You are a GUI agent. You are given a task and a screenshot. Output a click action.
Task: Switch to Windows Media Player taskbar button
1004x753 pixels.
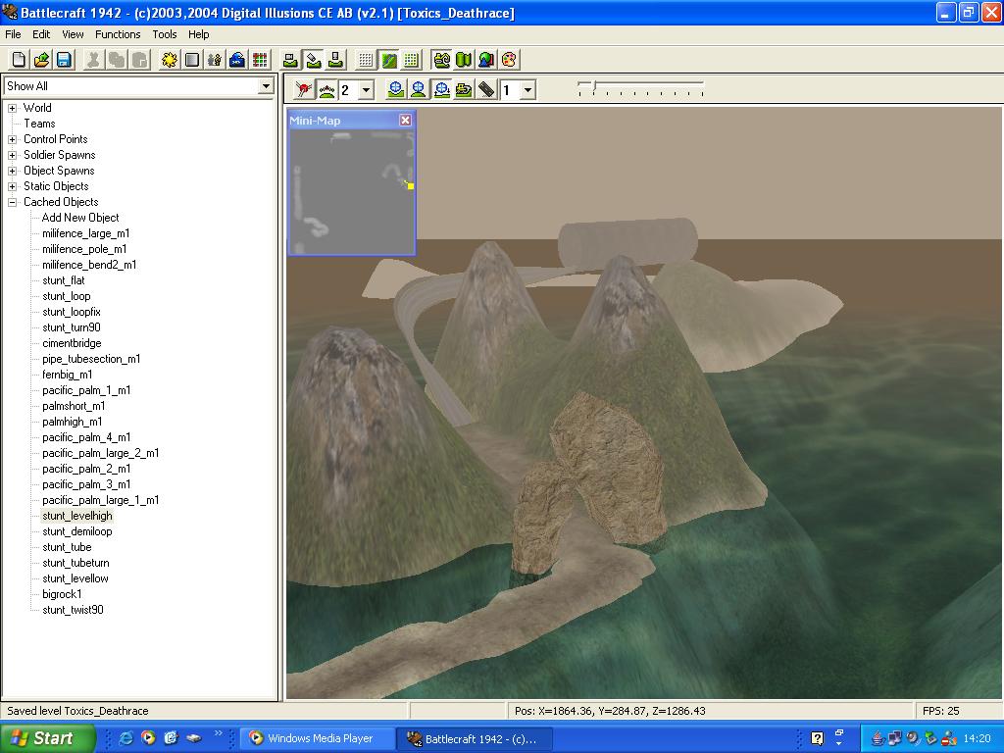coord(317,738)
